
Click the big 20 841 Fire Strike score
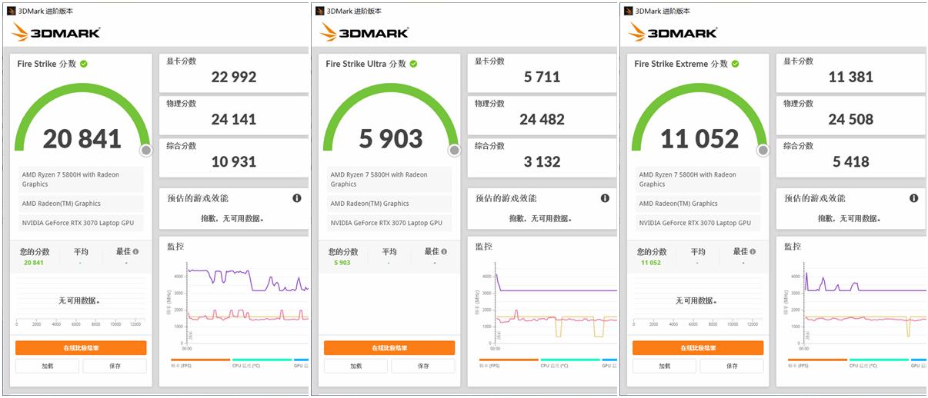click(82, 139)
